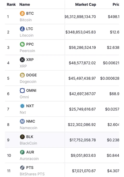This screenshot has width=124, height=177.
Task: Open the DOGE ticker link
Action: pyautogui.click(x=32, y=75)
